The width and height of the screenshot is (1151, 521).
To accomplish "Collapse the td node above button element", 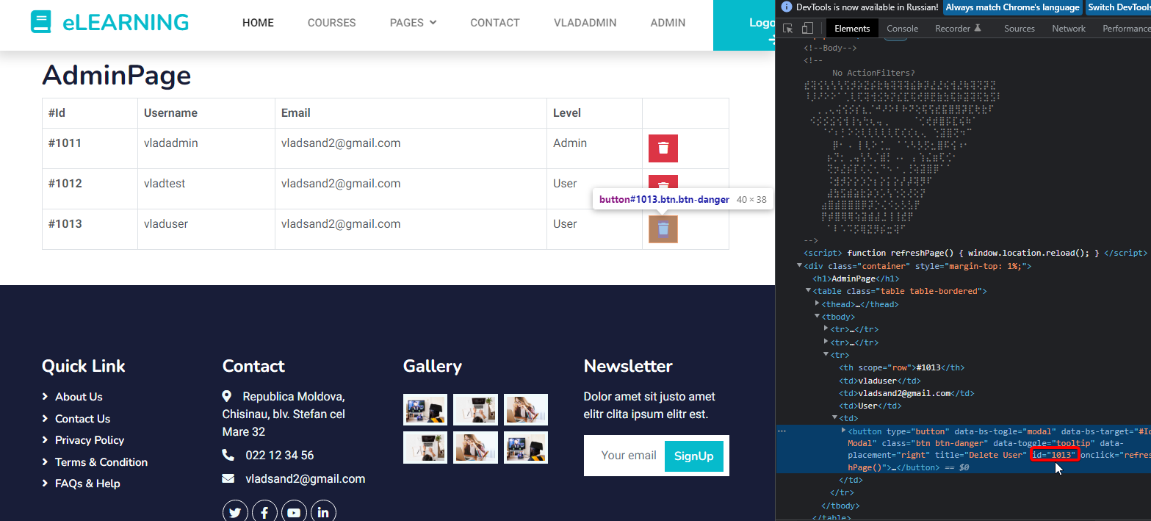I will pyautogui.click(x=835, y=418).
